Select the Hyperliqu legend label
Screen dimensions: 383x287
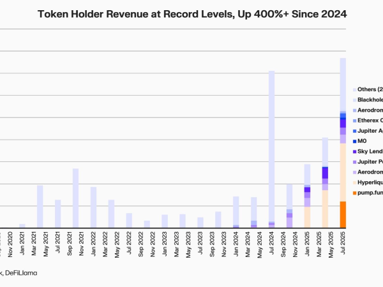370,182
